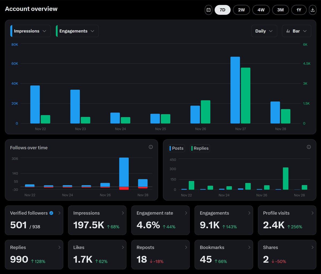
Task: Click the 9.1K engagements value
Action: (210, 225)
